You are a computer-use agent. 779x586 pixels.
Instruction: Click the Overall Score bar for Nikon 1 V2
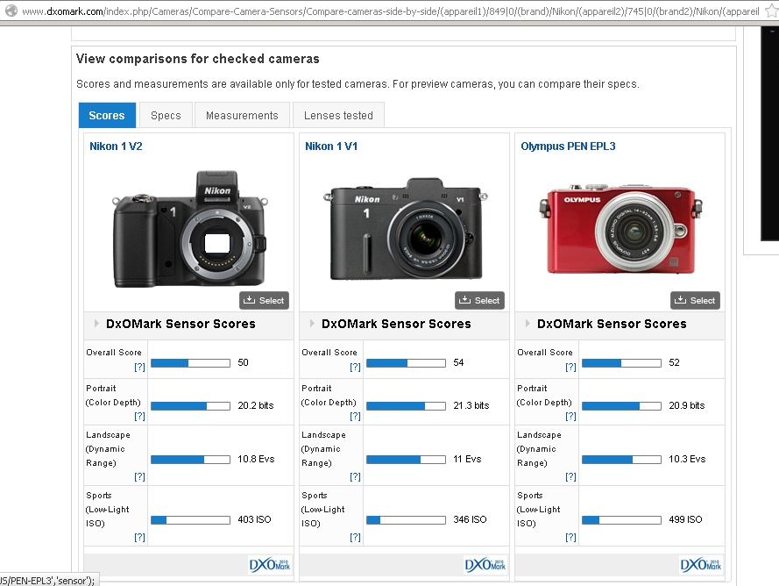(191, 363)
